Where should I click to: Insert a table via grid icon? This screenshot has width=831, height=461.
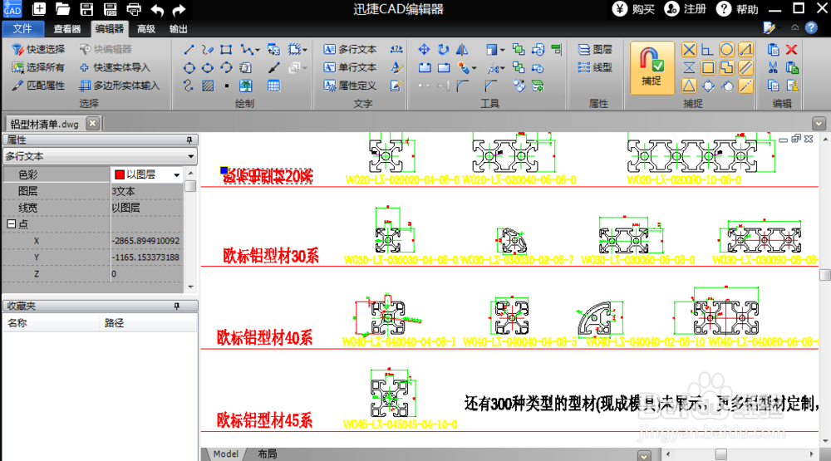(273, 86)
